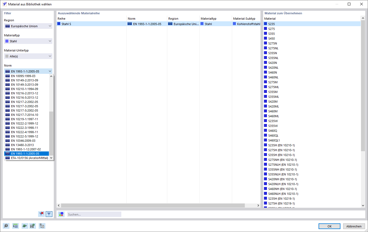Click the highlighted EN 1993-1-1:2005-05 list entry

(27, 154)
